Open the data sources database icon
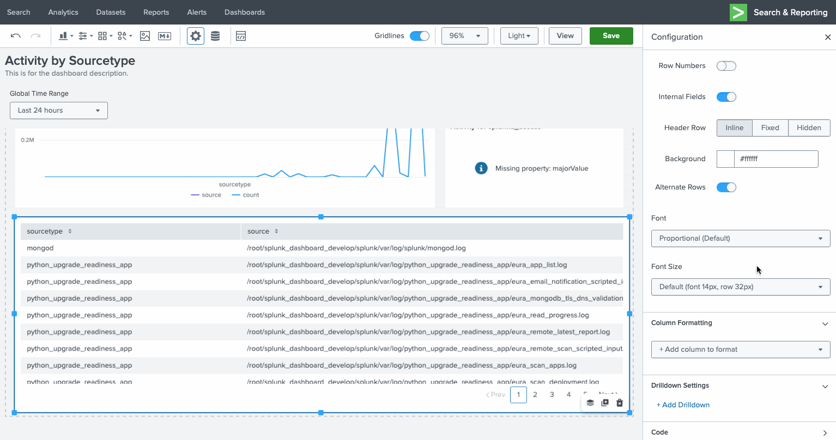The width and height of the screenshot is (836, 440). pyautogui.click(x=215, y=36)
